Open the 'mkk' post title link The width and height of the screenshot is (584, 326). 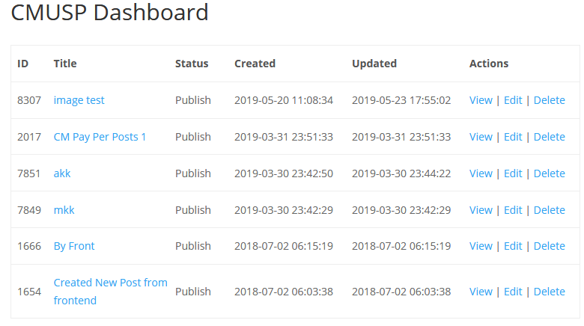click(x=64, y=210)
